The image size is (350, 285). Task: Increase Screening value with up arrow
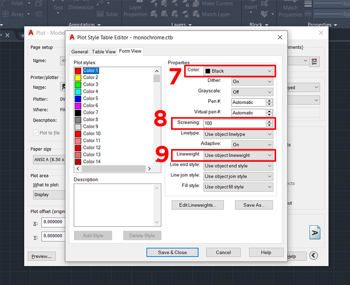[x=269, y=122]
